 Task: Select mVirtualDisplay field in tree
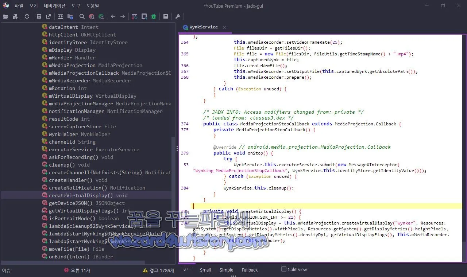pos(89,96)
